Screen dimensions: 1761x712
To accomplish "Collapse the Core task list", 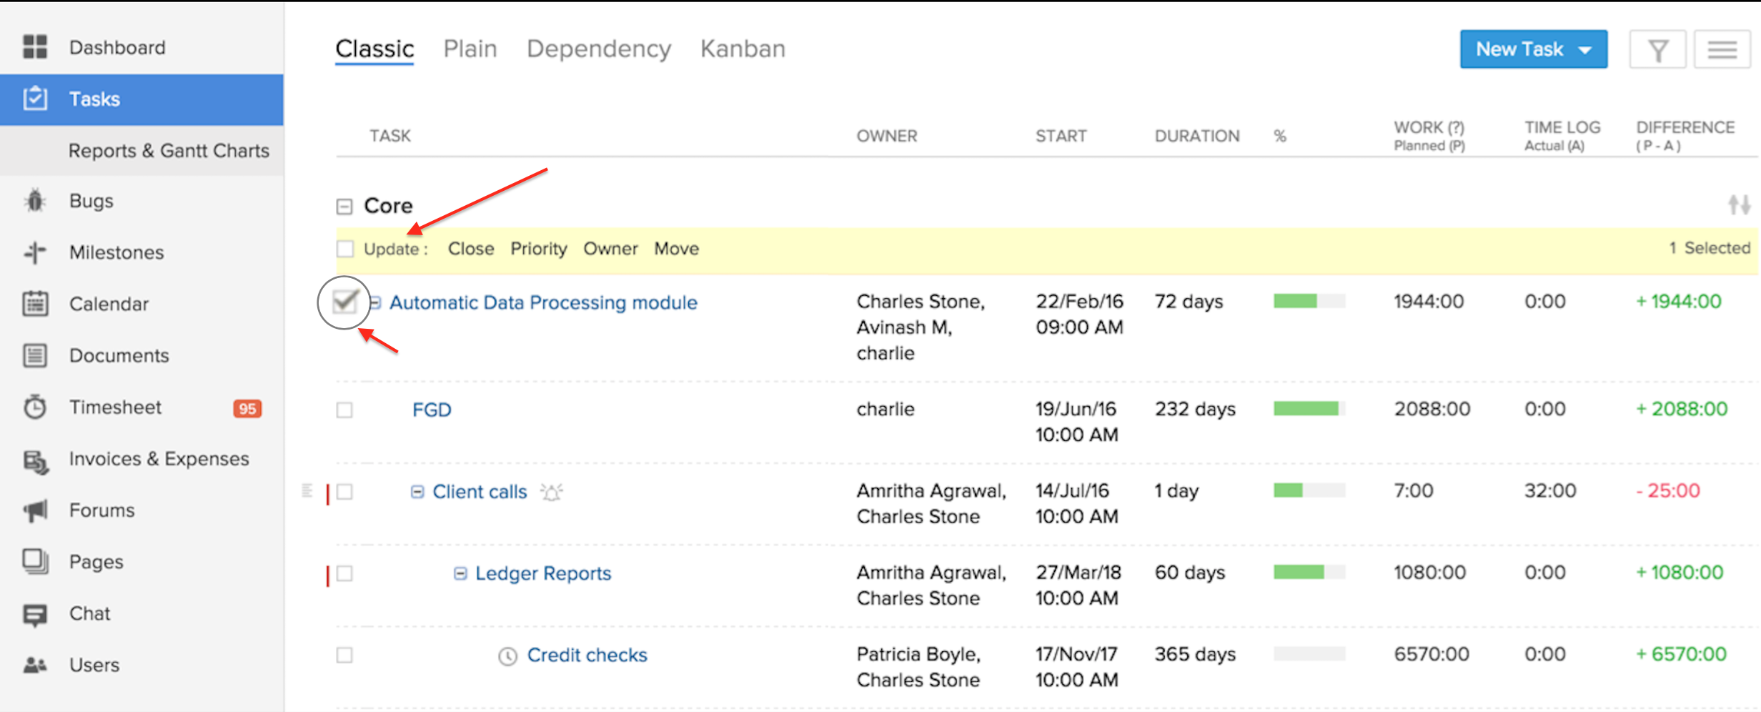I will point(344,207).
